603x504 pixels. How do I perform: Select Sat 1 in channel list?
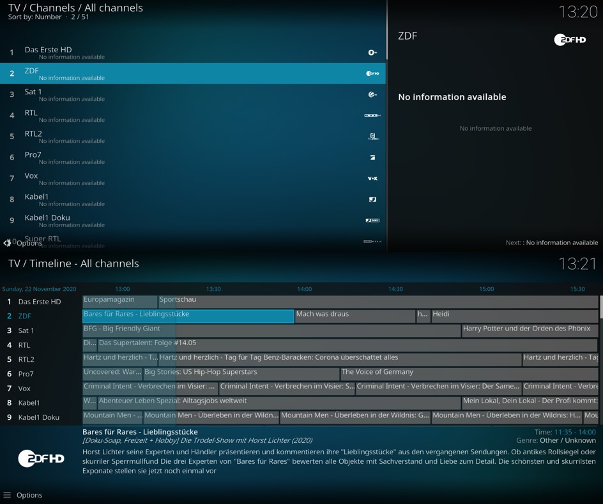point(193,94)
